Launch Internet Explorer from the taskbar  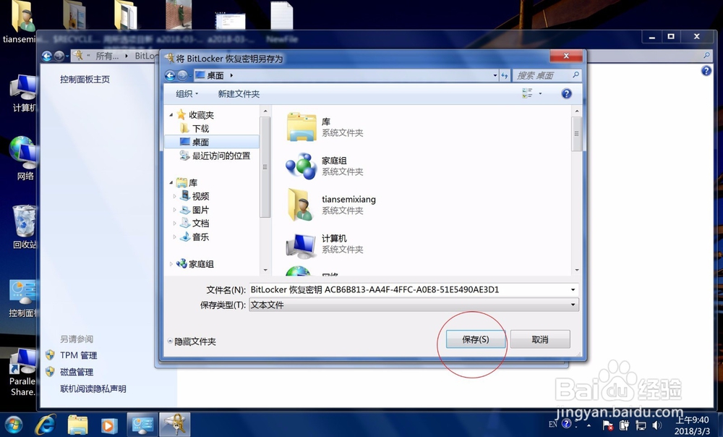(46, 425)
